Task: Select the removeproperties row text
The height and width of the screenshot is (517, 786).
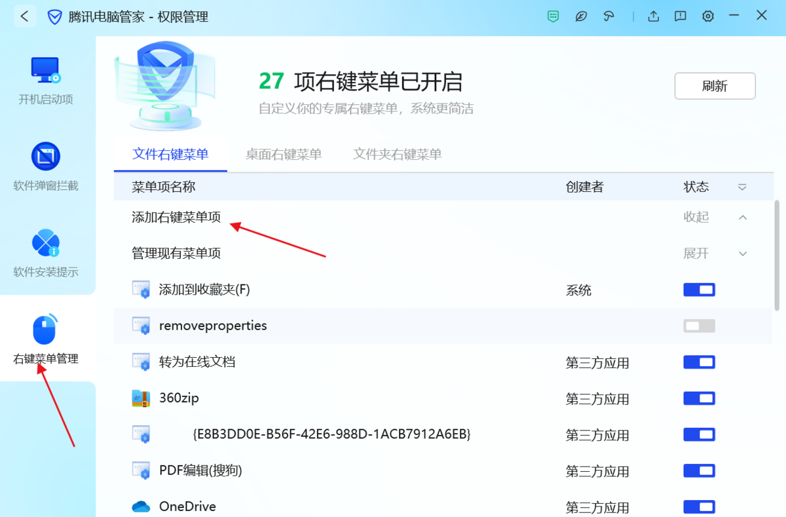Action: point(213,326)
